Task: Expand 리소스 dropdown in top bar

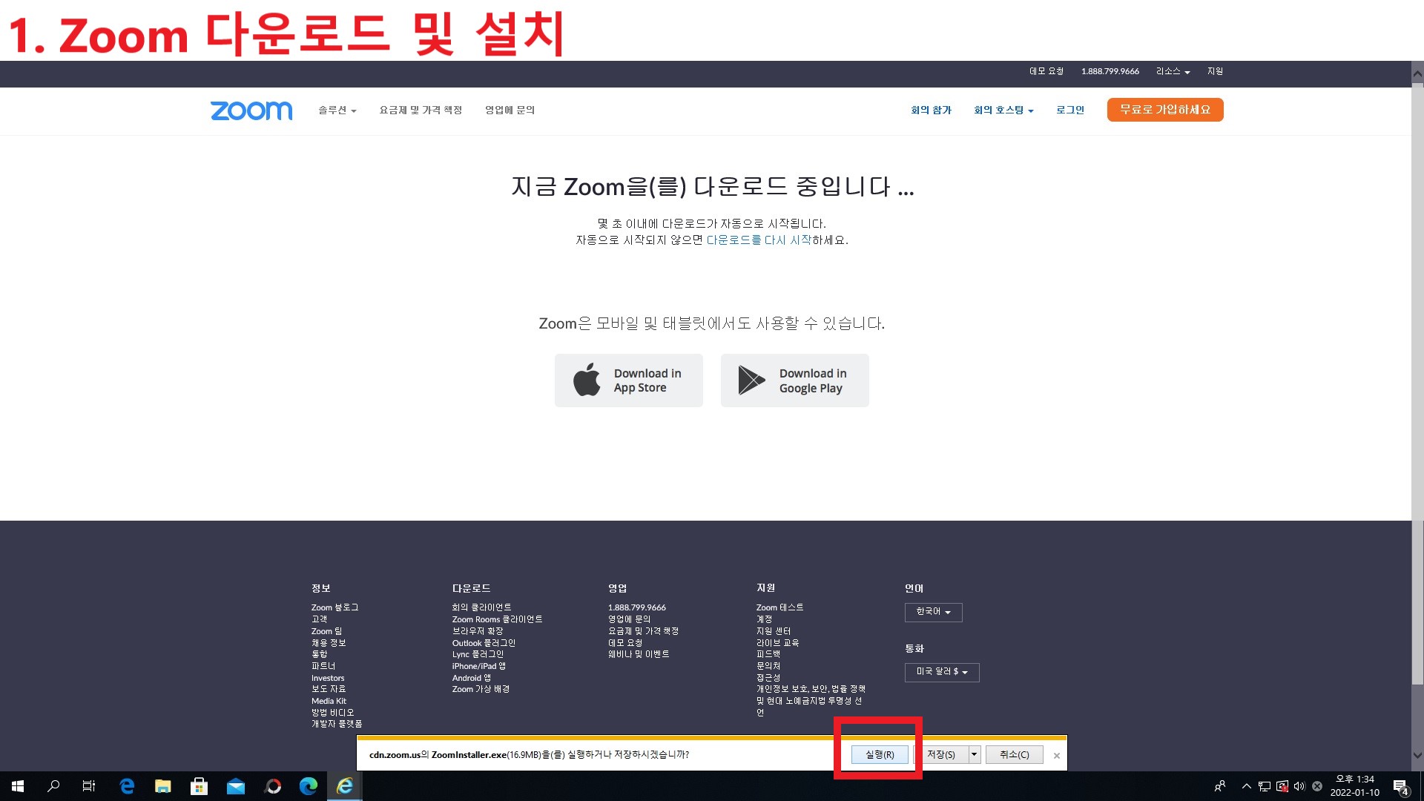Action: pyautogui.click(x=1173, y=71)
